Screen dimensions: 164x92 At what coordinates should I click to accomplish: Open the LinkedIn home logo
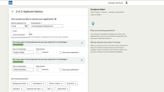pyautogui.click(x=11, y=3)
